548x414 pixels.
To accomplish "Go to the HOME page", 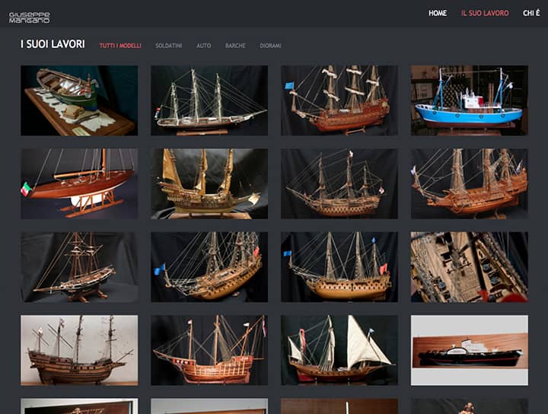I will click(x=438, y=13).
